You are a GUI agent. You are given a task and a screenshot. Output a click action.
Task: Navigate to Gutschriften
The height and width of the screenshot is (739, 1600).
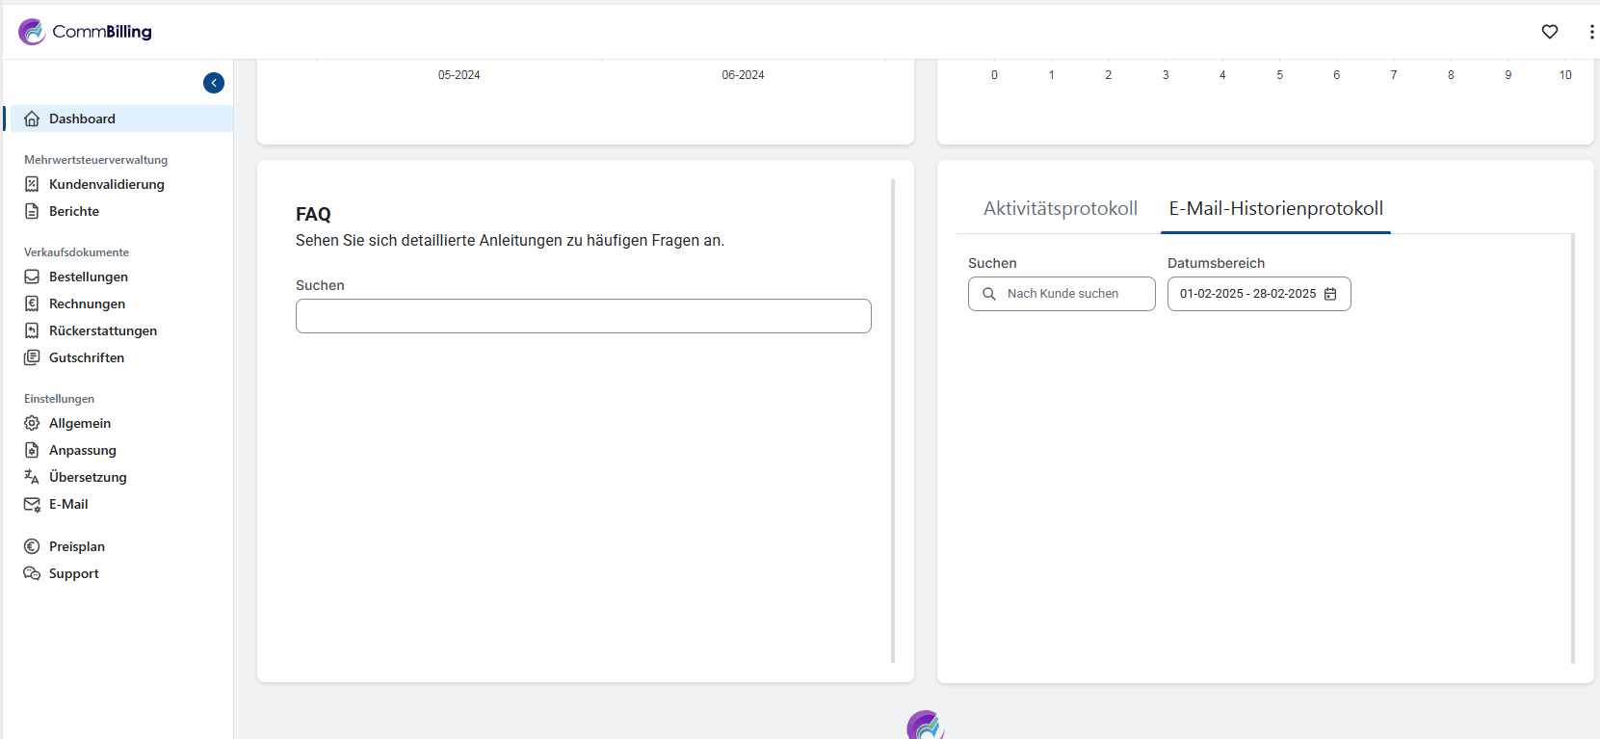pos(86,357)
